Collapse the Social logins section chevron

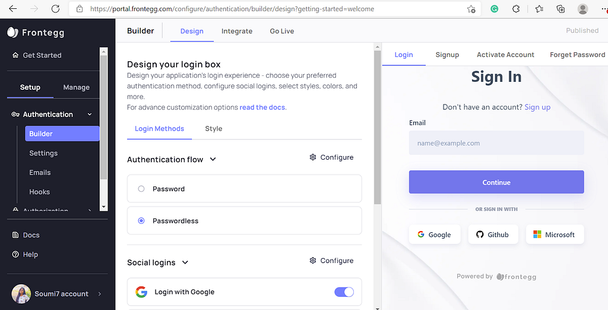(185, 262)
